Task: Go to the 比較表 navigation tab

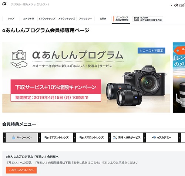Action: [x=103, y=18]
